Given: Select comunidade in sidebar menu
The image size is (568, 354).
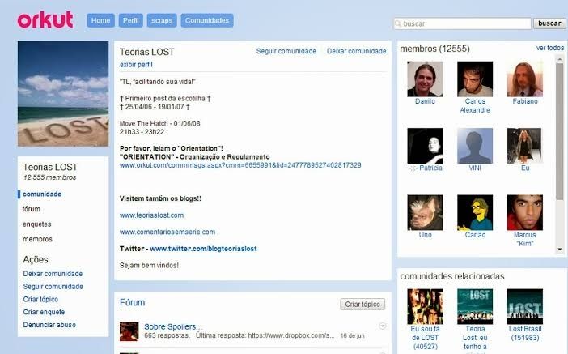Looking at the screenshot, I should [42, 194].
